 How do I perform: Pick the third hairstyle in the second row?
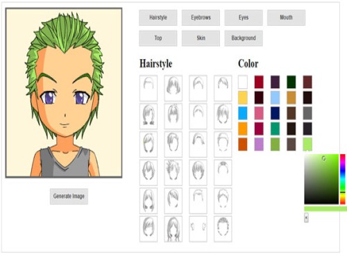[x=198, y=116]
